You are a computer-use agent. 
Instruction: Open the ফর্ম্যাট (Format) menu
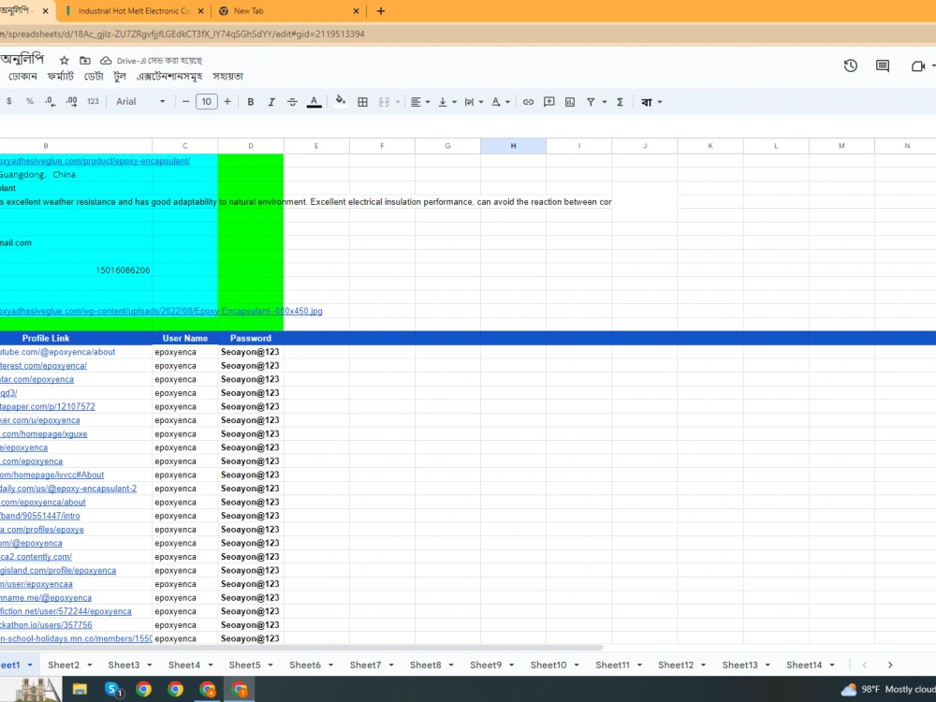point(60,77)
